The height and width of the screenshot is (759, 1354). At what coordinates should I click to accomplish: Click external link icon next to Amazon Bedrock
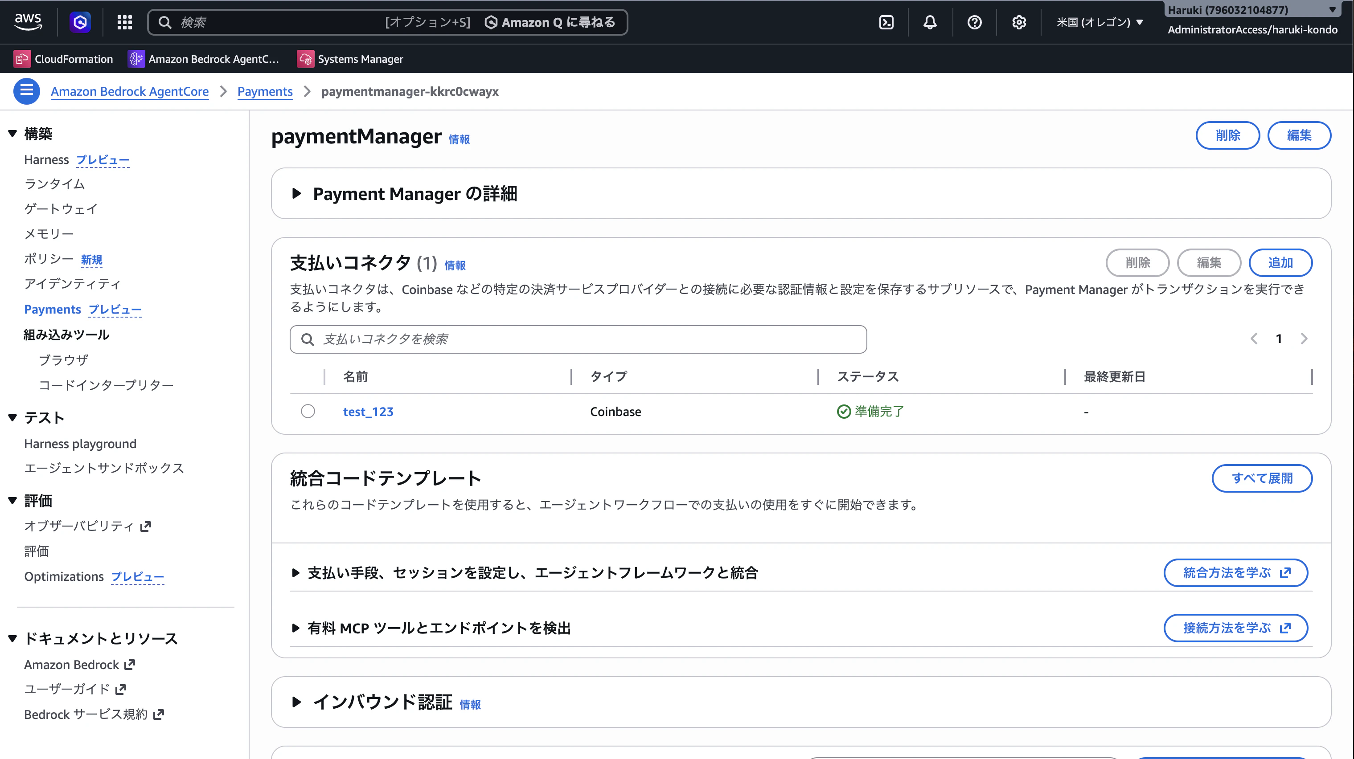click(x=129, y=665)
